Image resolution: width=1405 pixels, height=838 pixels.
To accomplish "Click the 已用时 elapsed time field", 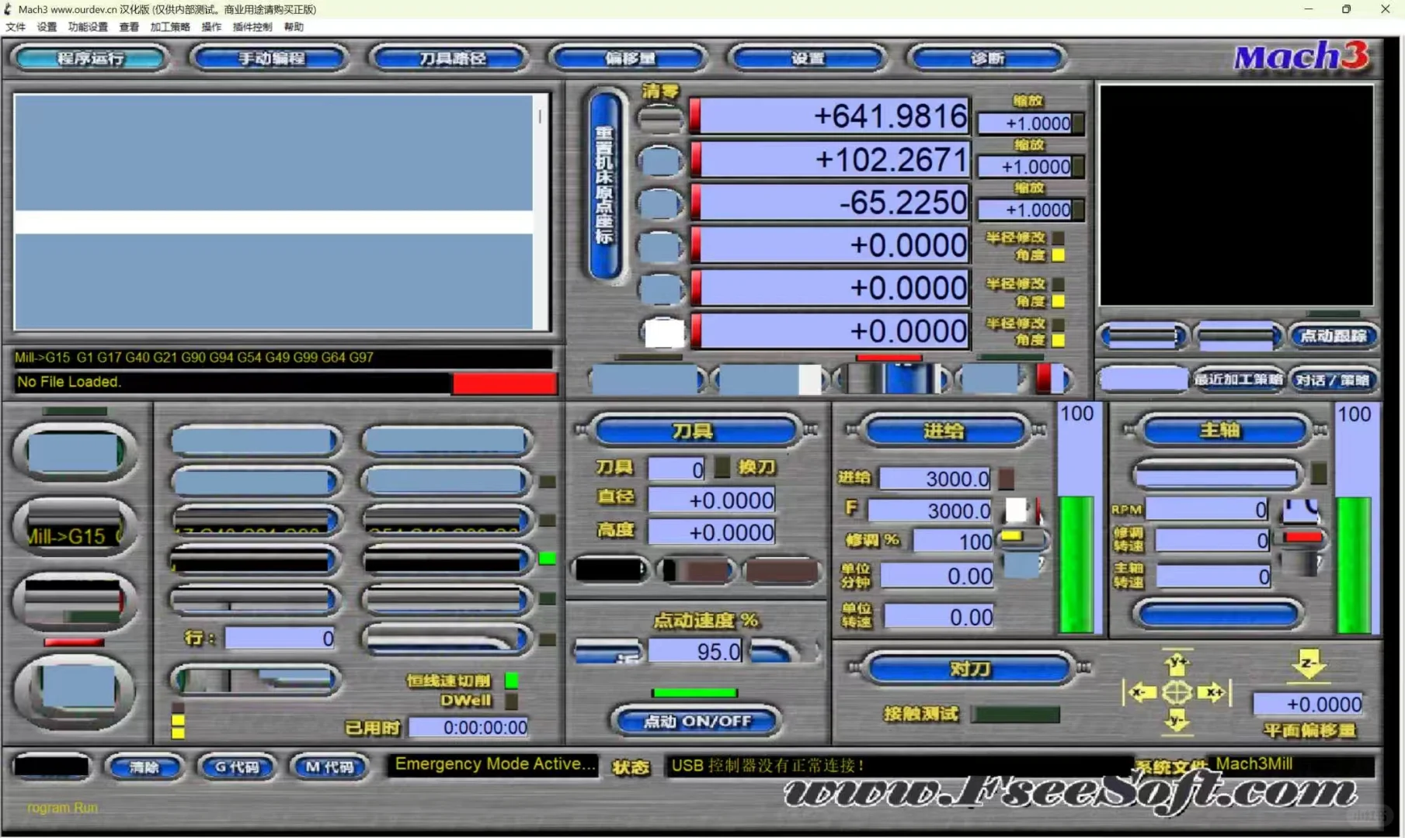I will 469,727.
